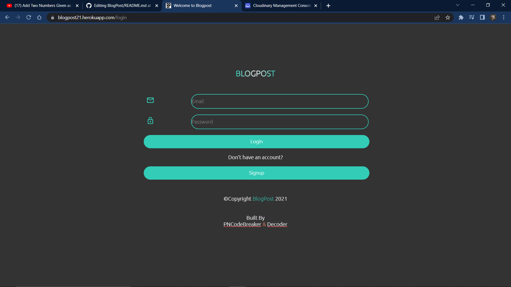Viewport: 511px width, 287px height.
Task: Share this page via share icon
Action: [437, 18]
